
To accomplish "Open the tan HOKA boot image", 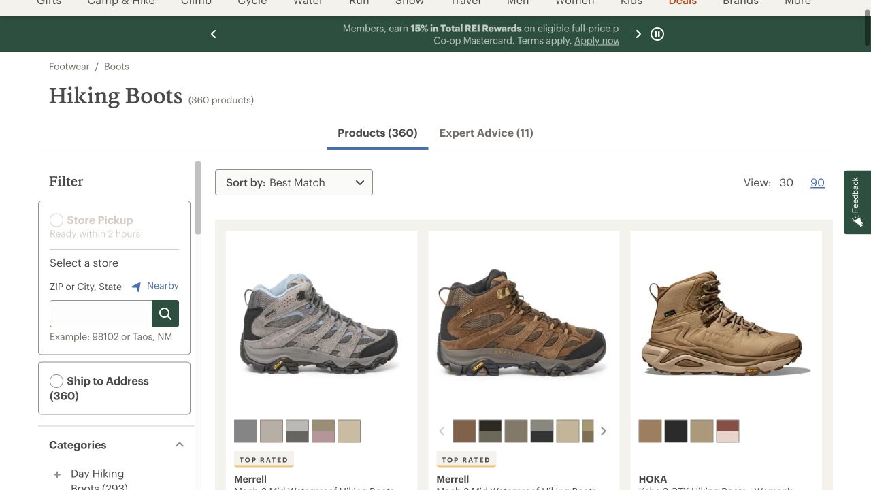I will pyautogui.click(x=726, y=323).
